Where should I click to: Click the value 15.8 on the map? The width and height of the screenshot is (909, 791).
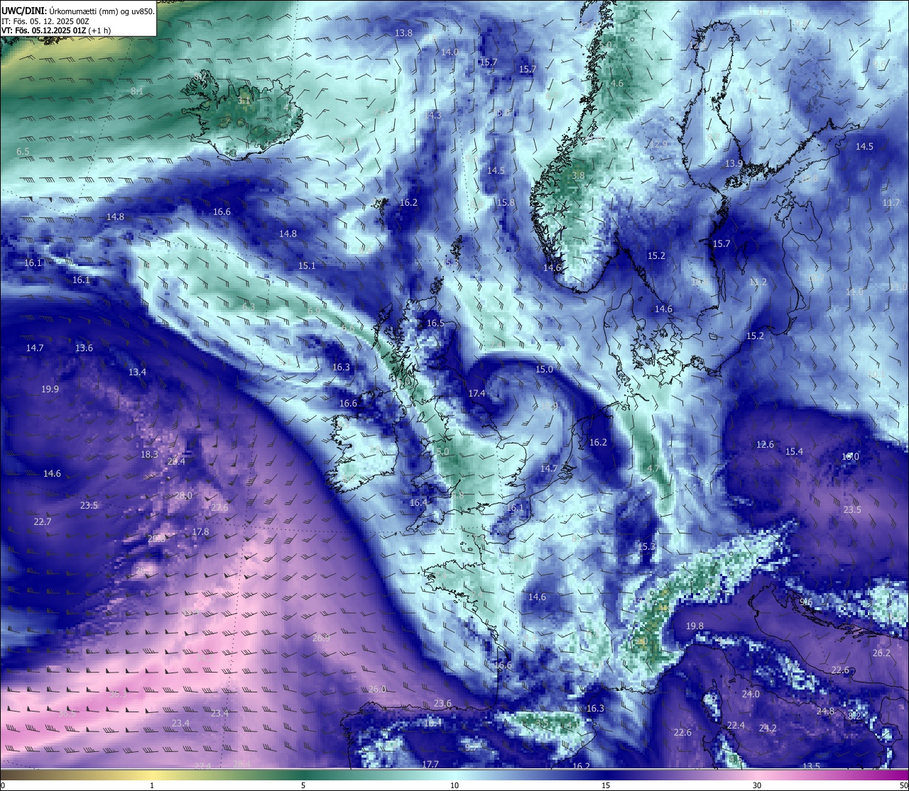[x=506, y=203]
